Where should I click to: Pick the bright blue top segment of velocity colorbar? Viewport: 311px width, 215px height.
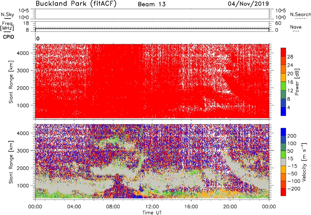coord(283,132)
